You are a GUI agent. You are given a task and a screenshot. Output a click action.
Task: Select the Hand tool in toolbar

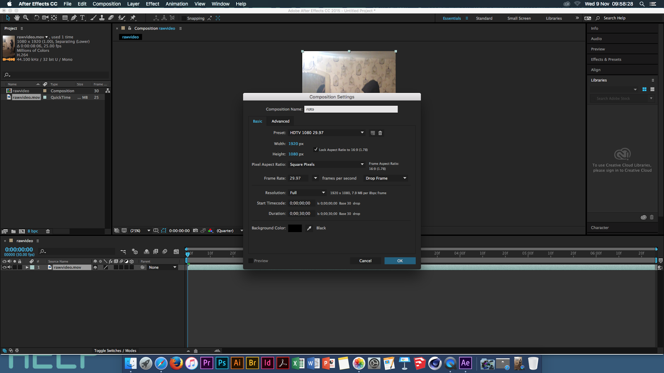tap(17, 18)
